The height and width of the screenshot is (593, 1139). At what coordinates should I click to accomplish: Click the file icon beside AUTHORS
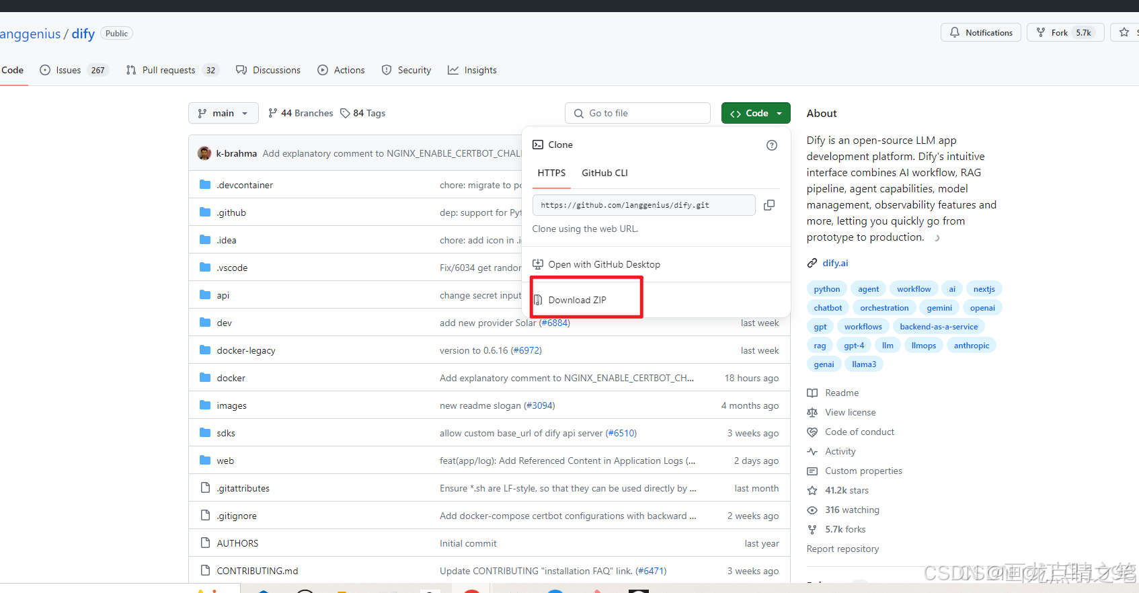[205, 543]
